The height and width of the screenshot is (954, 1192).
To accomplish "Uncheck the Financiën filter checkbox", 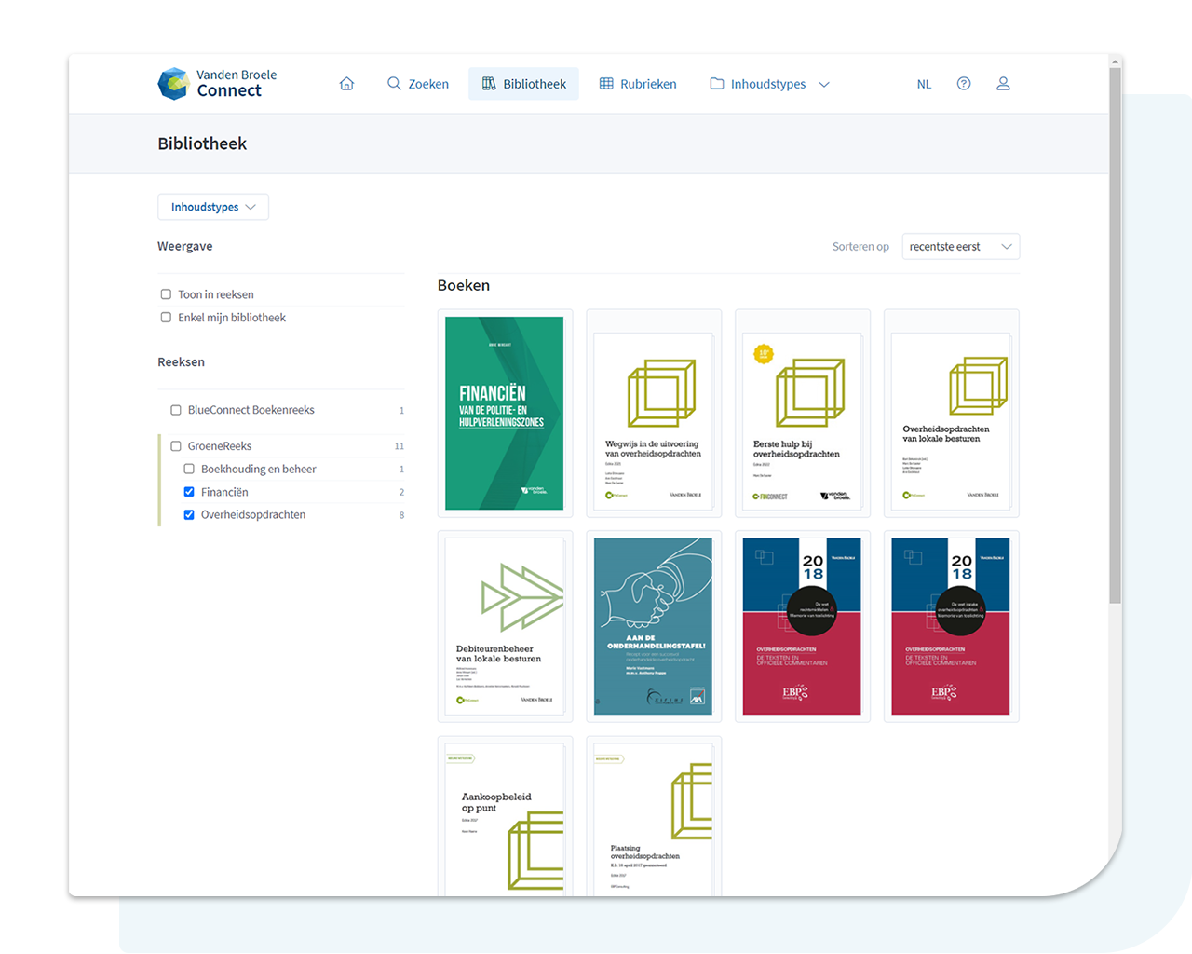I will click(189, 492).
